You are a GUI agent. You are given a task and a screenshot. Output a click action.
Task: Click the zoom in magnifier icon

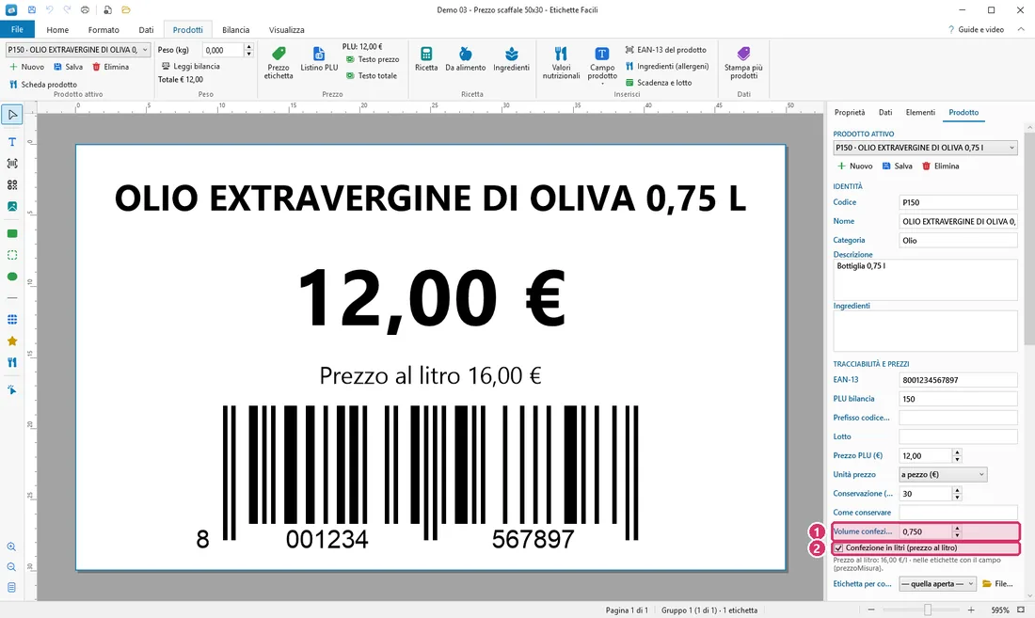pyautogui.click(x=12, y=547)
